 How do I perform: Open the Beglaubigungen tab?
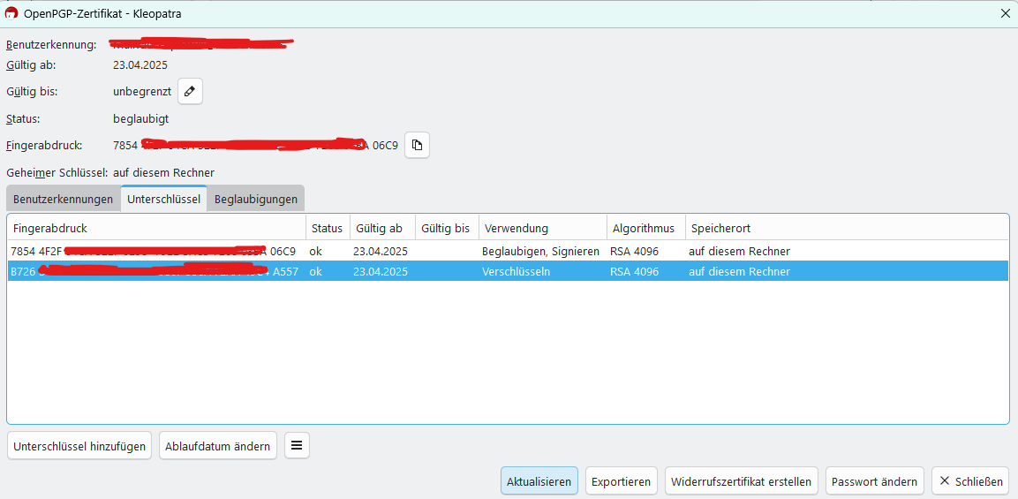(x=256, y=199)
